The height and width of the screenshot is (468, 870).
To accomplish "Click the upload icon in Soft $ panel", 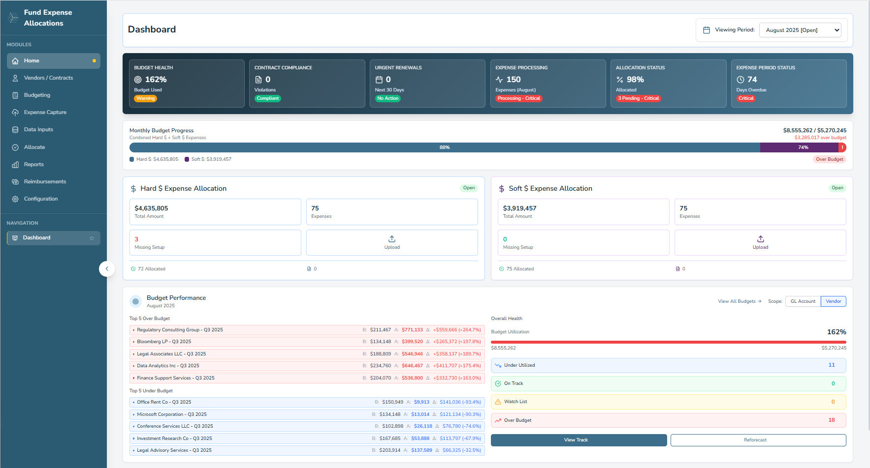I will (760, 239).
